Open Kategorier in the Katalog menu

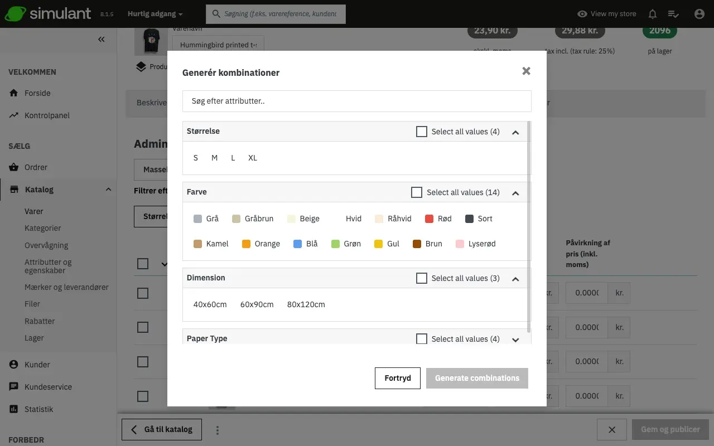pyautogui.click(x=43, y=228)
